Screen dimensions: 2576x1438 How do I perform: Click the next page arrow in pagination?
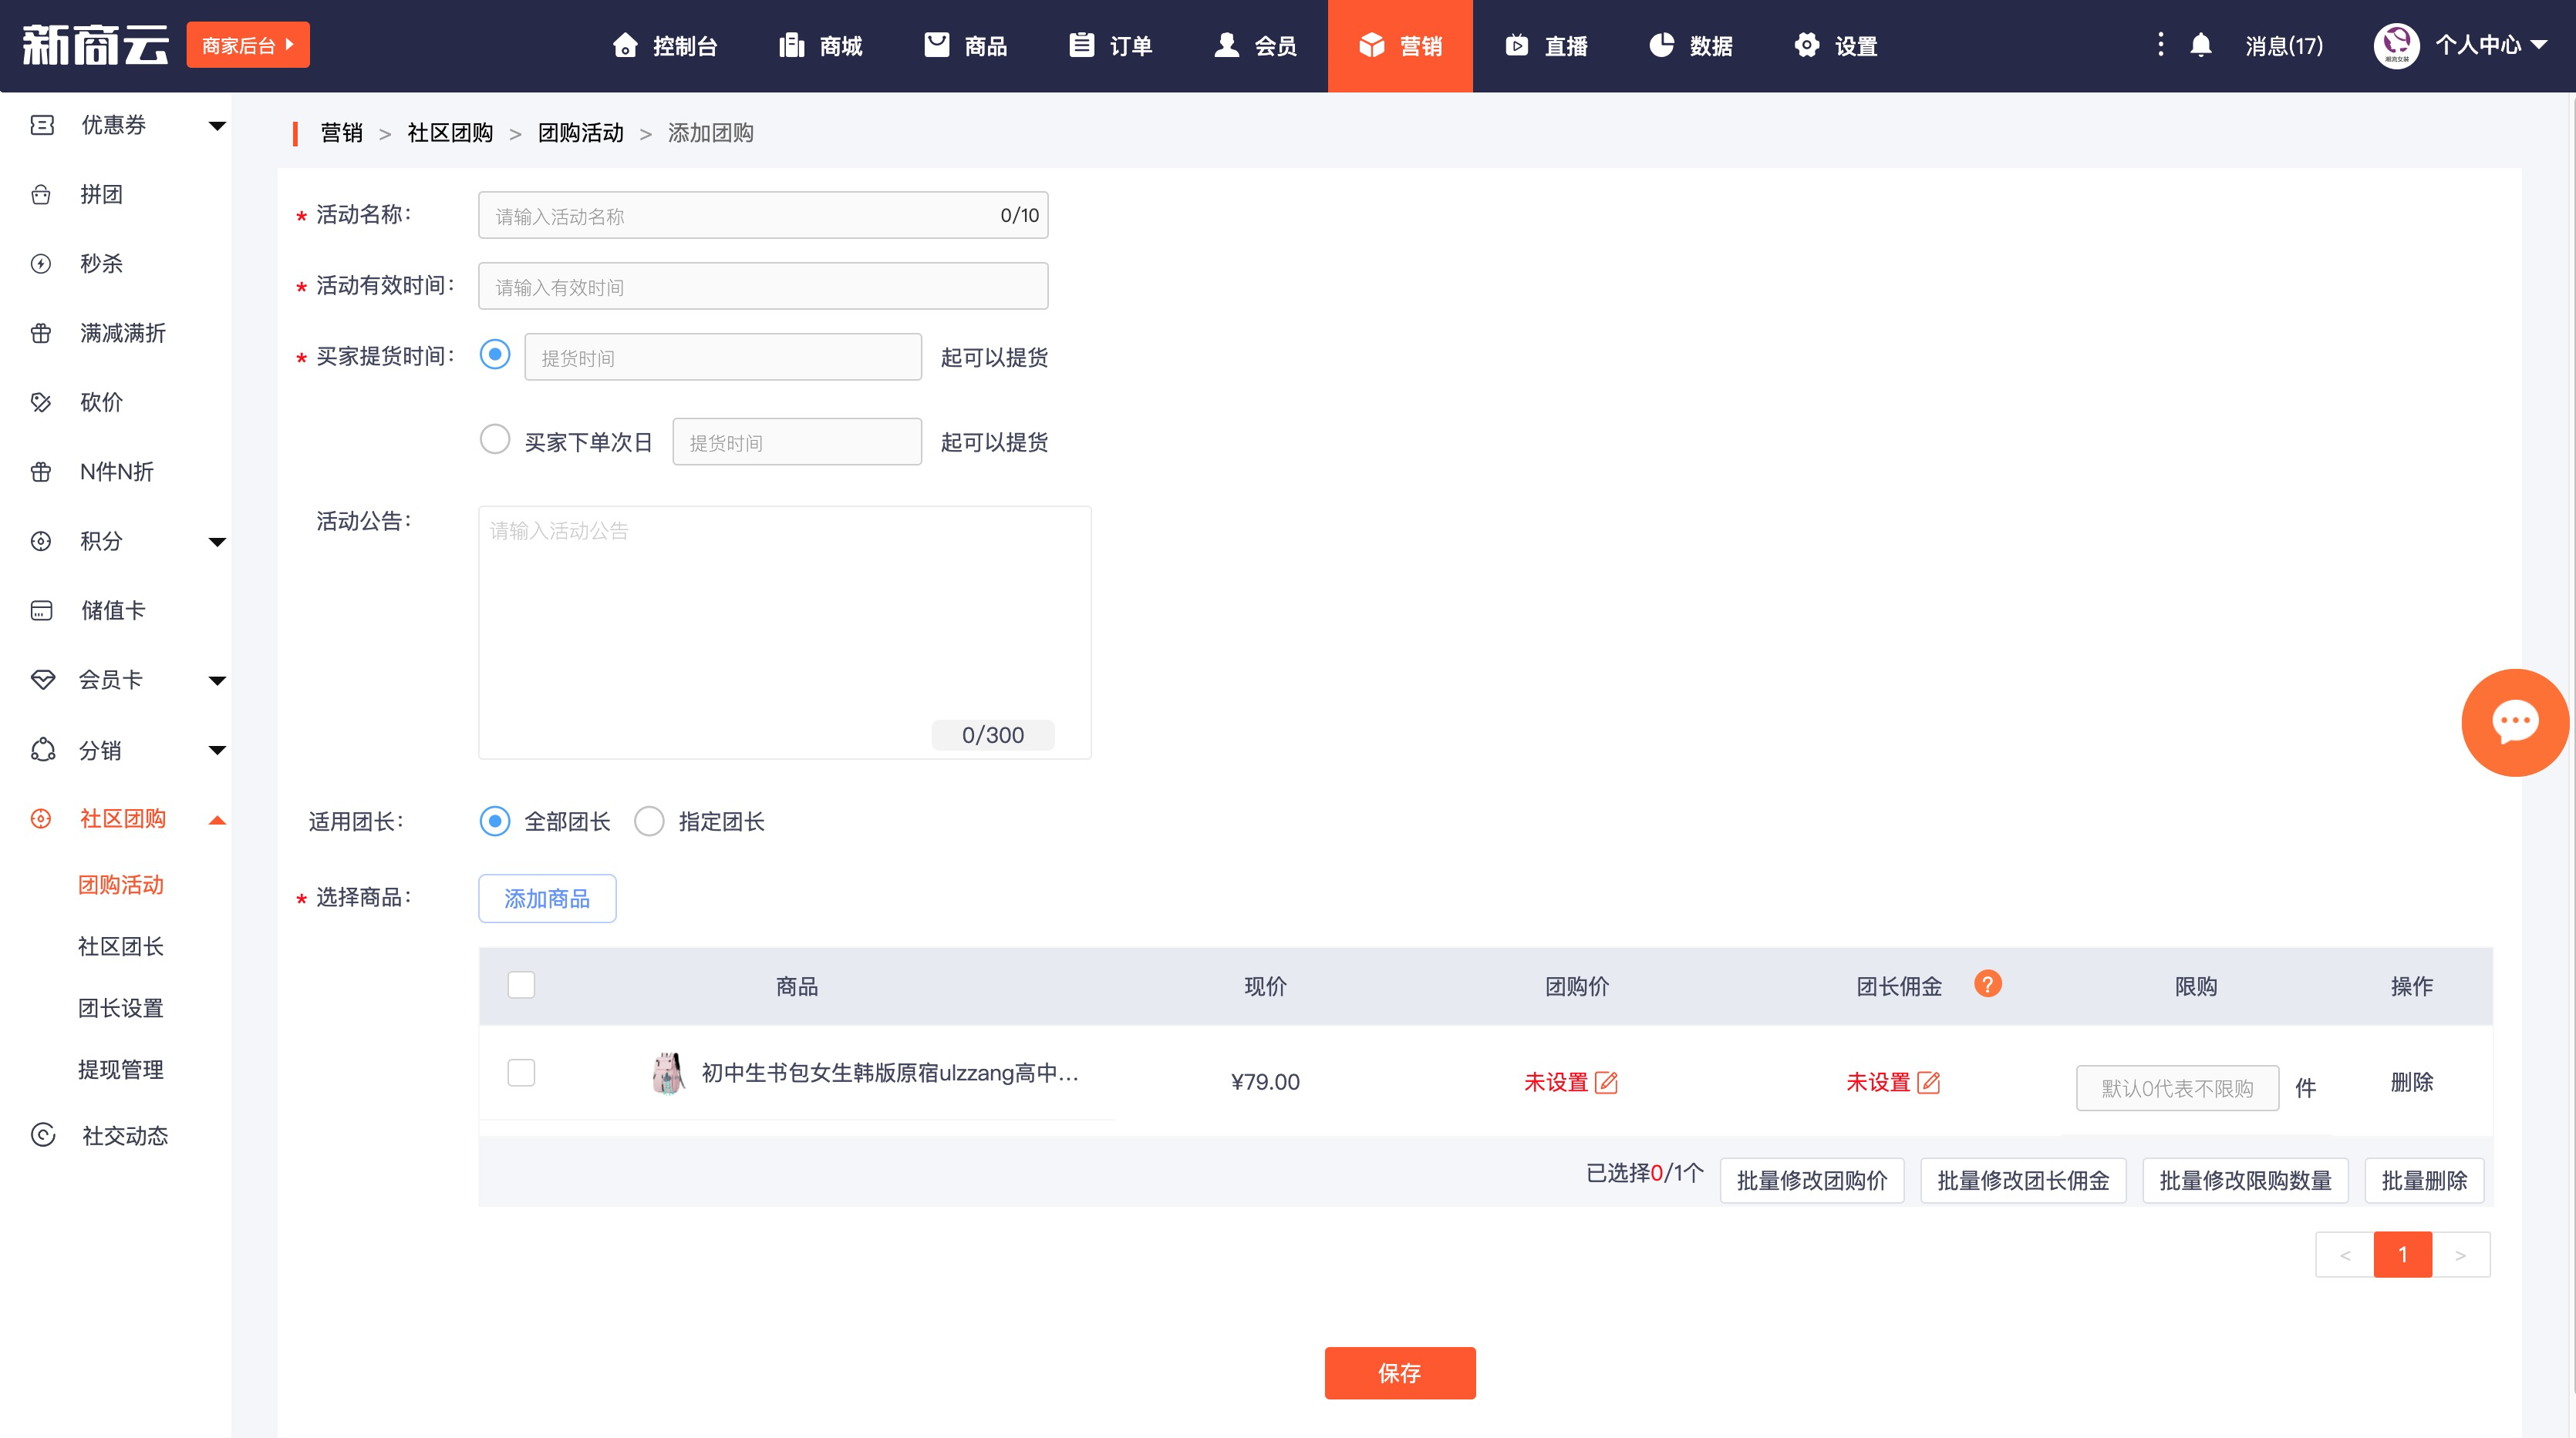coord(2460,1255)
